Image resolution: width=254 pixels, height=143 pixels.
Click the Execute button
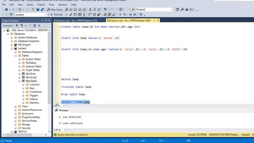point(56,15)
